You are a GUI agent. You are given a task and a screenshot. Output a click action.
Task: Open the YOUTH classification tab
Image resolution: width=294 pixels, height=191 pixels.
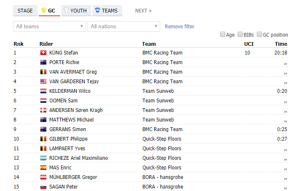(x=76, y=11)
